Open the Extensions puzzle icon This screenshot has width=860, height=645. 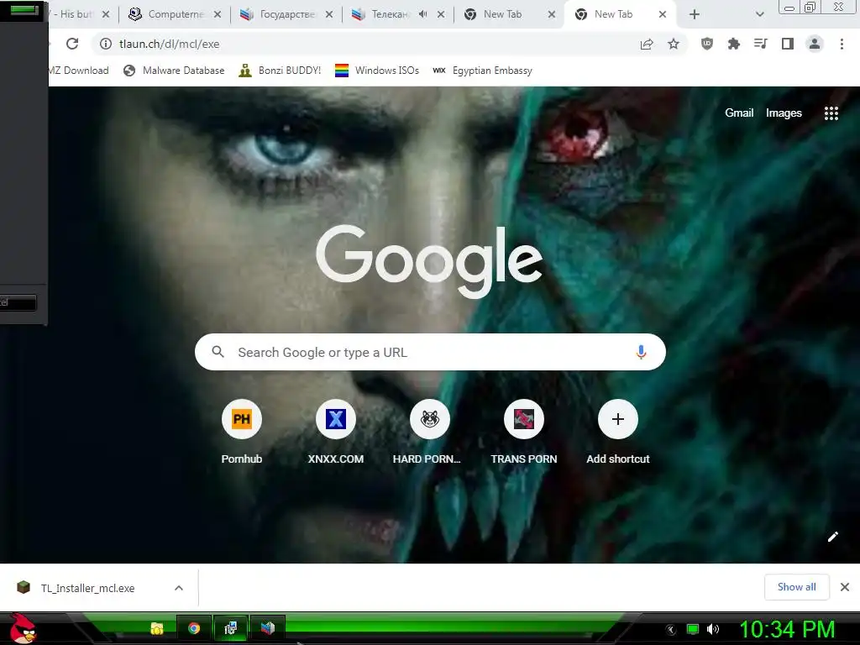click(x=733, y=44)
